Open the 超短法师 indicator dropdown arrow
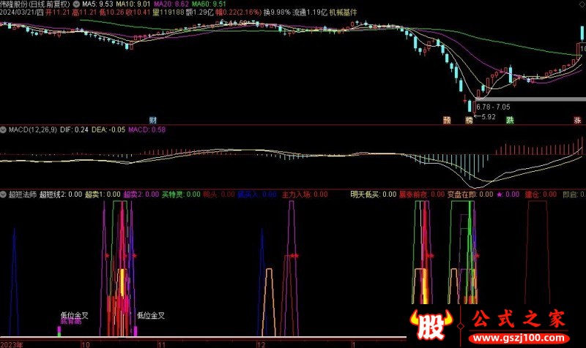The height and width of the screenshot is (348, 586). (x=4, y=194)
